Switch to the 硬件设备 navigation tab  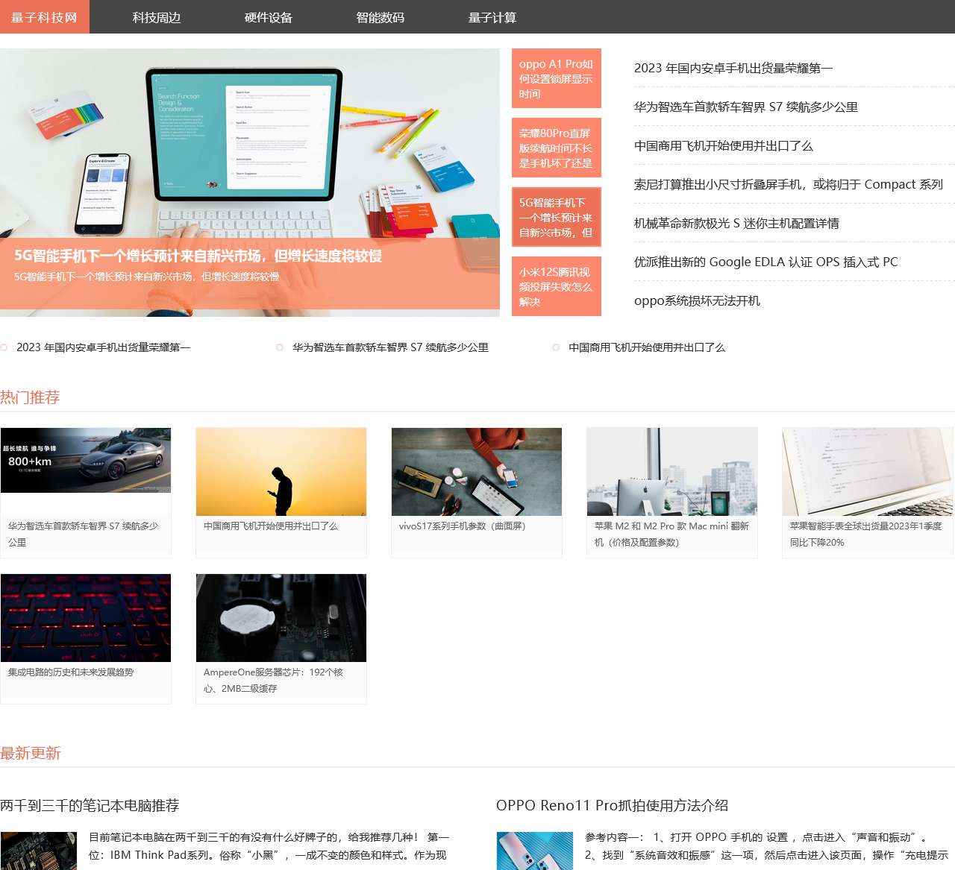pyautogui.click(x=267, y=18)
